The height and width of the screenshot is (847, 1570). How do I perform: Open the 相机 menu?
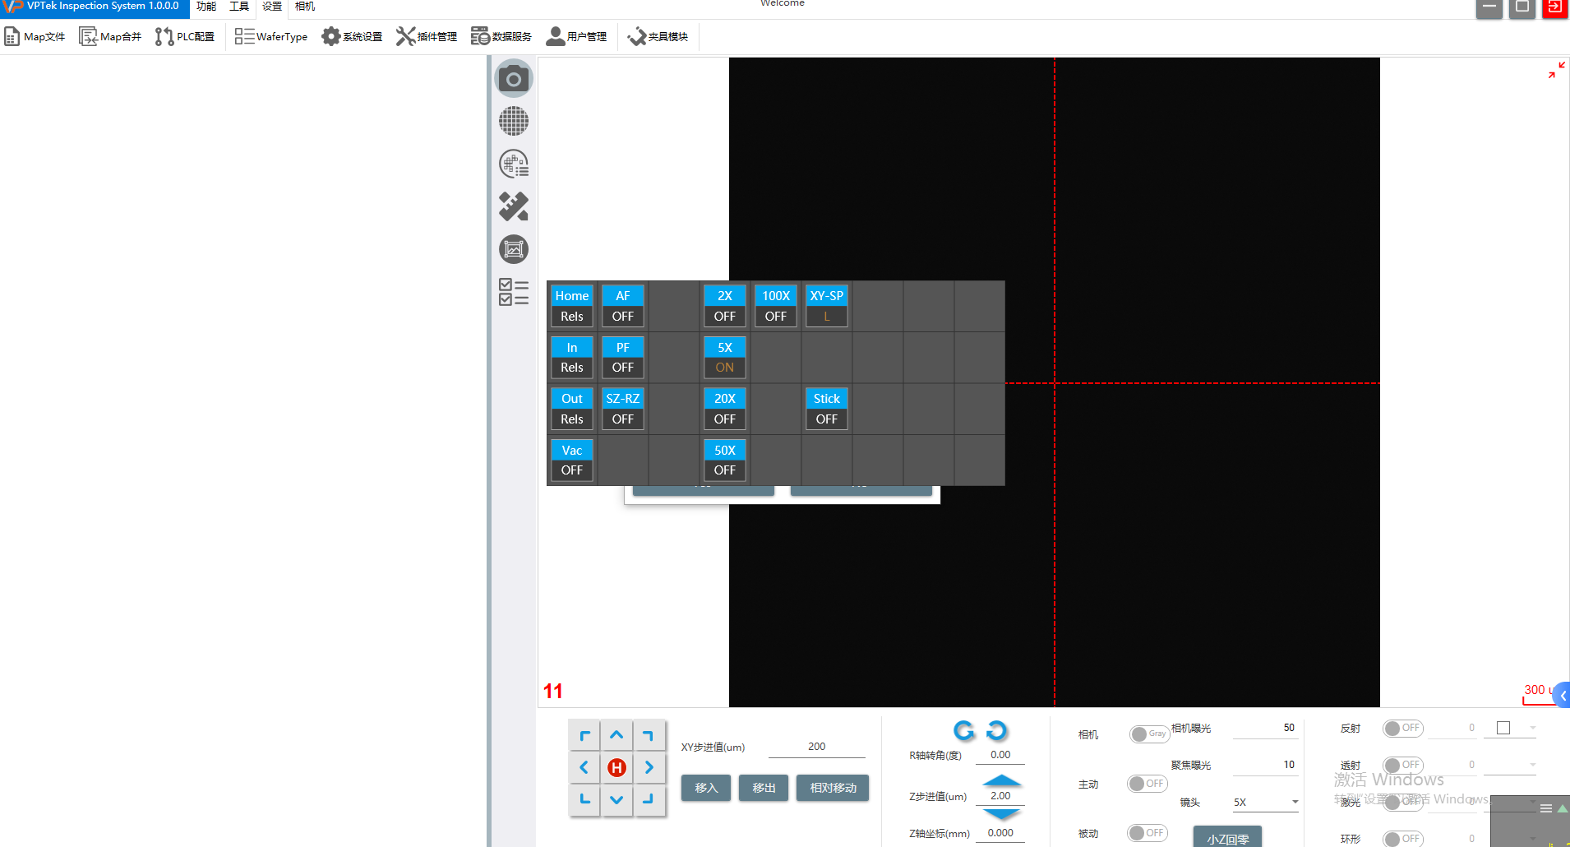point(305,7)
